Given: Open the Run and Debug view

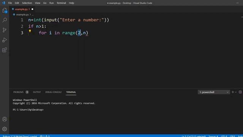Looking at the screenshot, I should [x=5, y=40].
